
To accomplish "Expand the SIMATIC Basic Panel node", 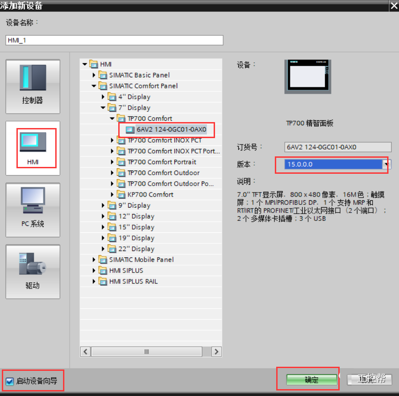I will coord(94,75).
